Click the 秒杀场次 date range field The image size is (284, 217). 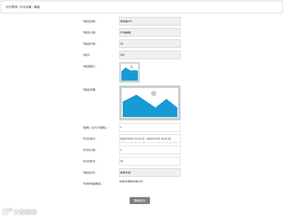coord(150,139)
